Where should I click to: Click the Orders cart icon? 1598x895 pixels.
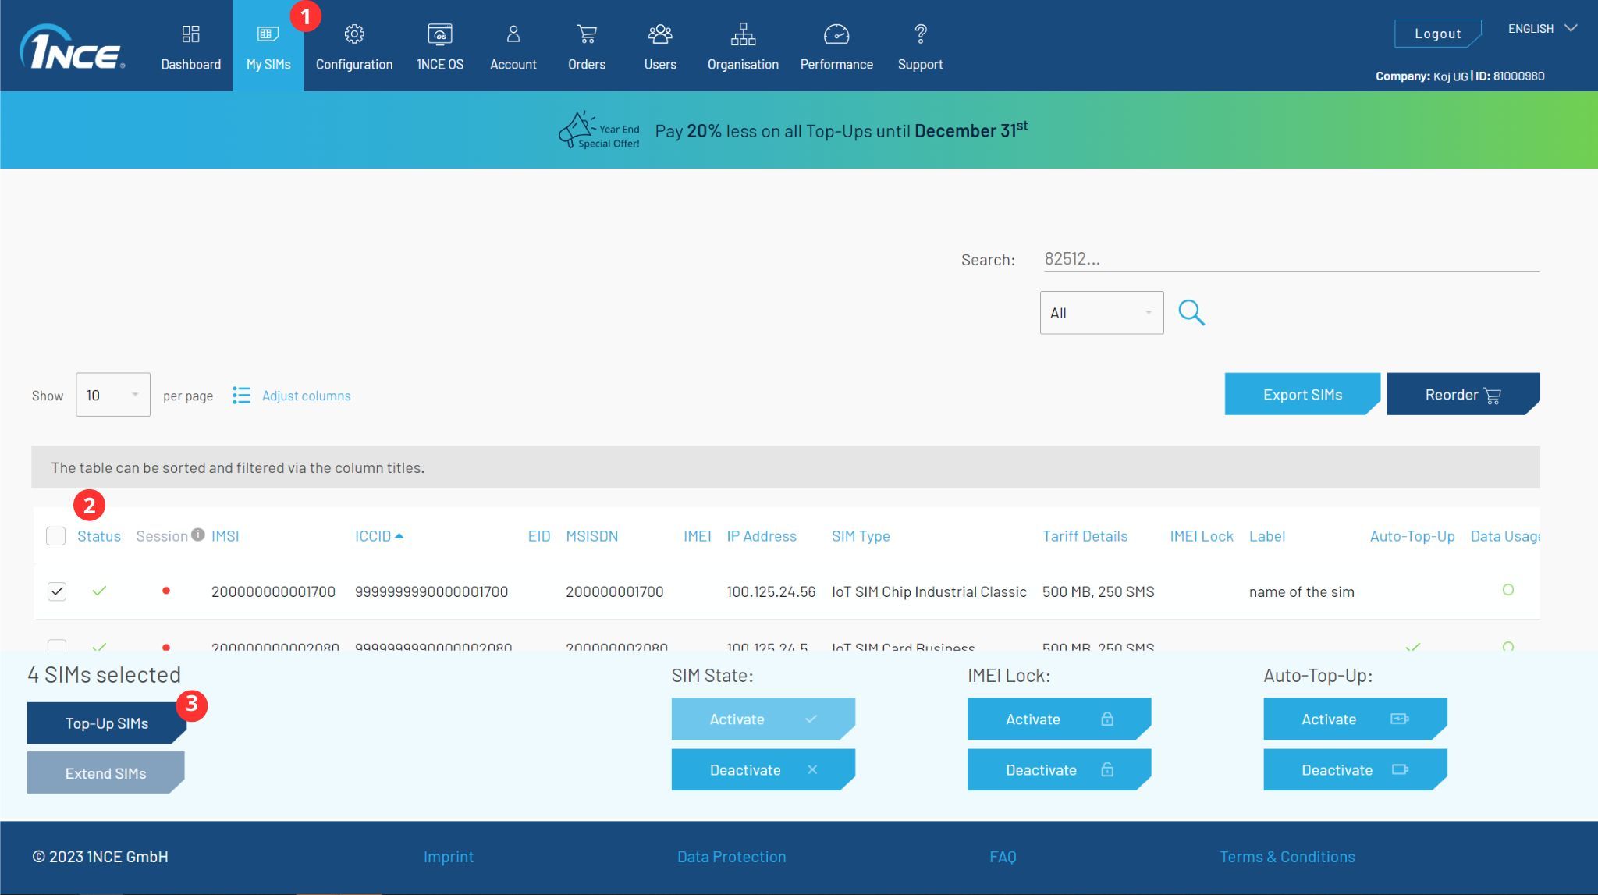point(587,34)
